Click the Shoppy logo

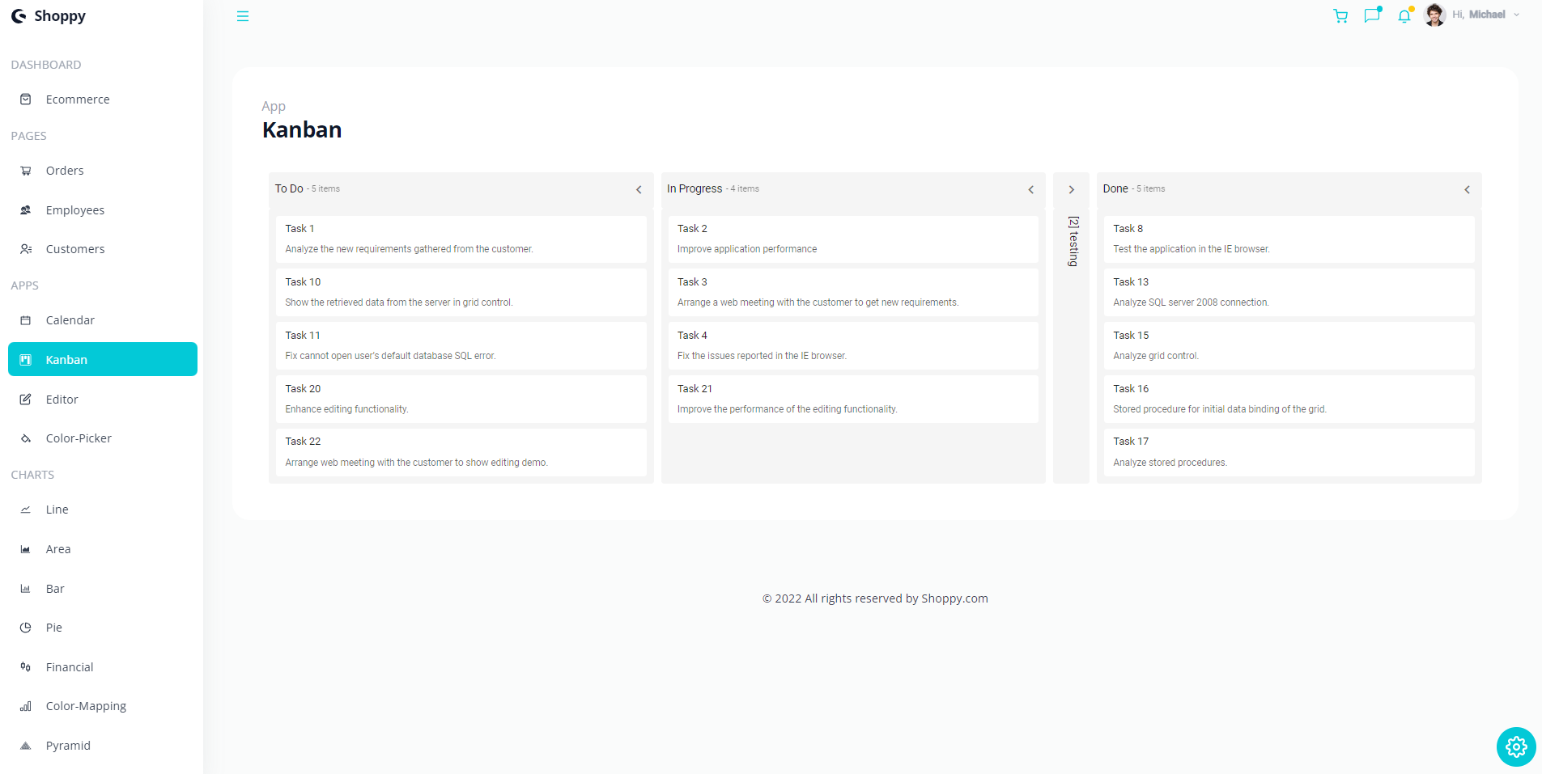[49, 15]
